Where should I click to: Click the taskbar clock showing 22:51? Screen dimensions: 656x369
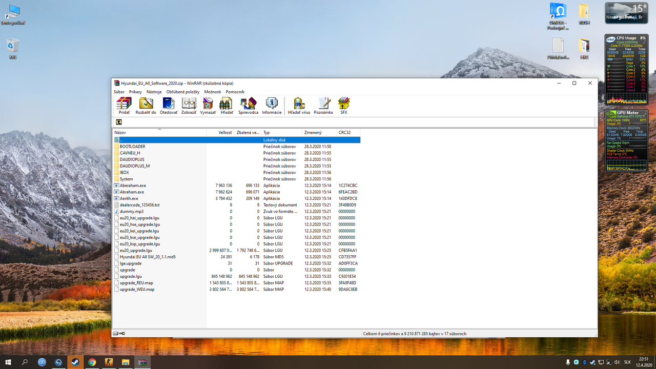coord(644,362)
